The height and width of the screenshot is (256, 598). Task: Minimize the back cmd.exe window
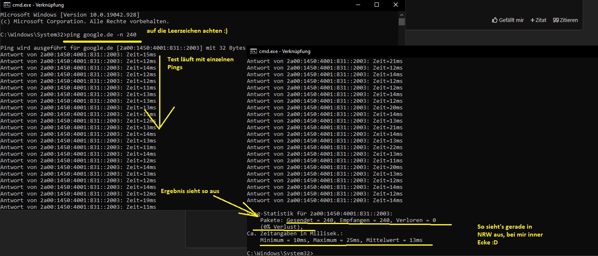(357, 5)
